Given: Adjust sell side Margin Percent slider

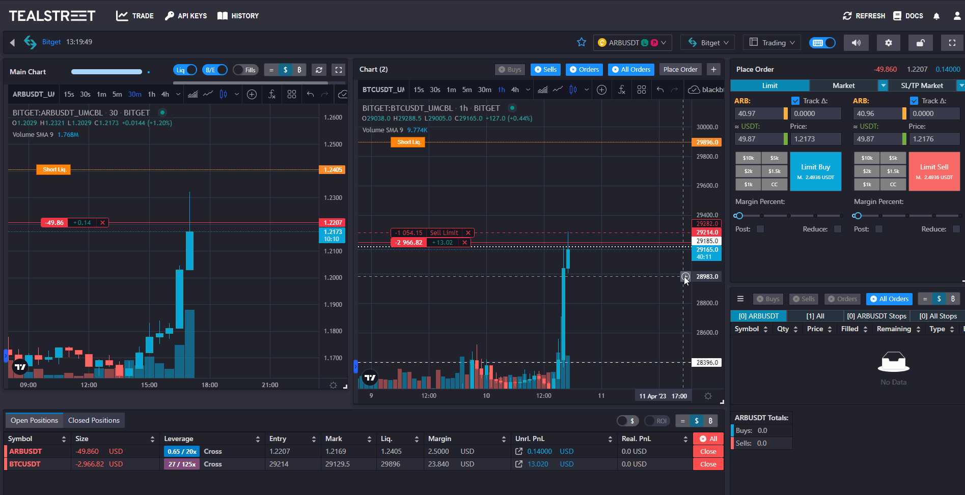Looking at the screenshot, I should pyautogui.click(x=907, y=216).
